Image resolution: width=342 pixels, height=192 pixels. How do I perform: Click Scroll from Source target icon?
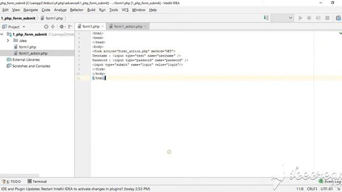tap(46, 27)
